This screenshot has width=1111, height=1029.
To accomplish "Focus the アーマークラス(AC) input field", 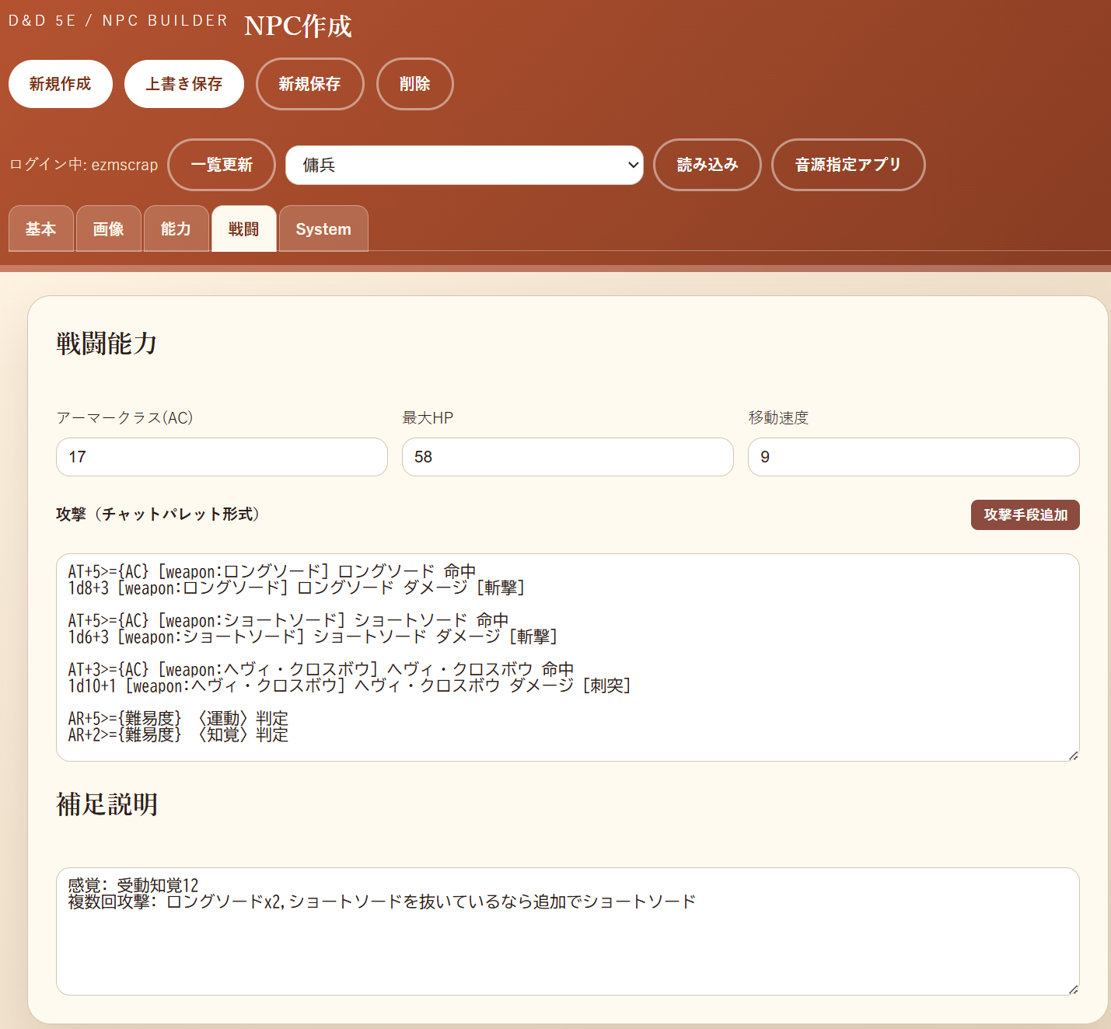I will coord(222,457).
